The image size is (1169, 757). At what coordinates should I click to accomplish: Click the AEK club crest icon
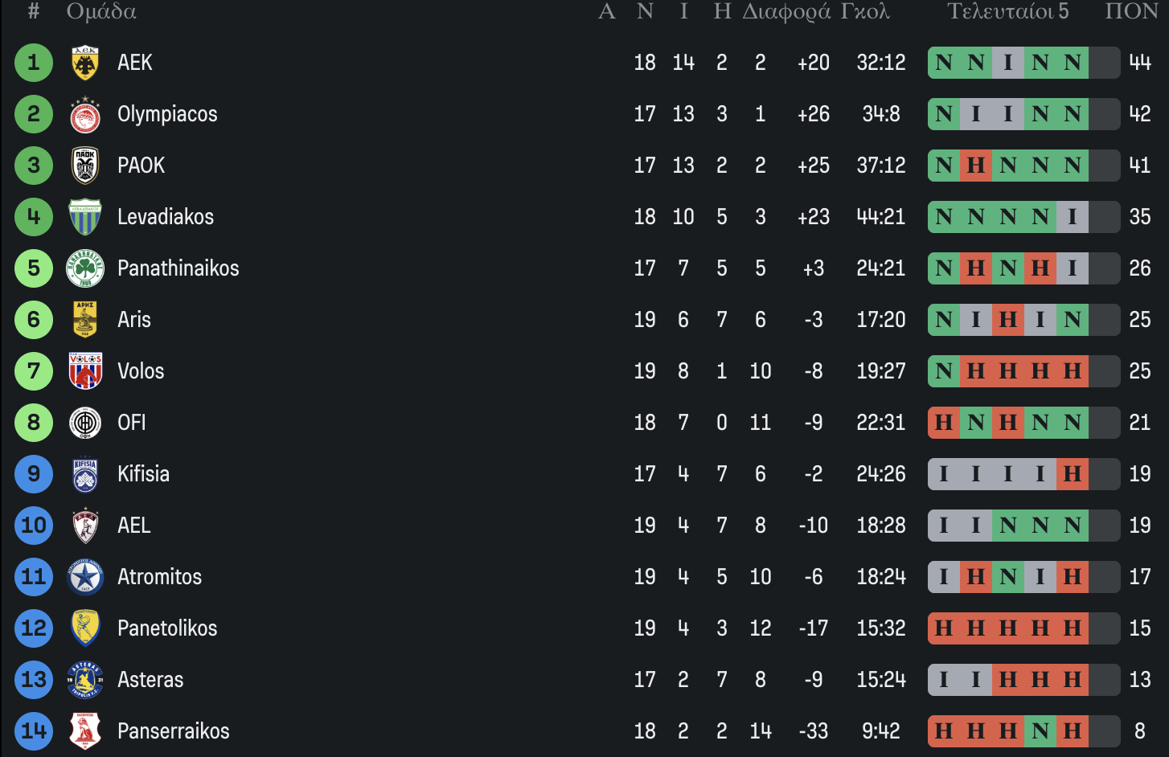click(x=85, y=63)
